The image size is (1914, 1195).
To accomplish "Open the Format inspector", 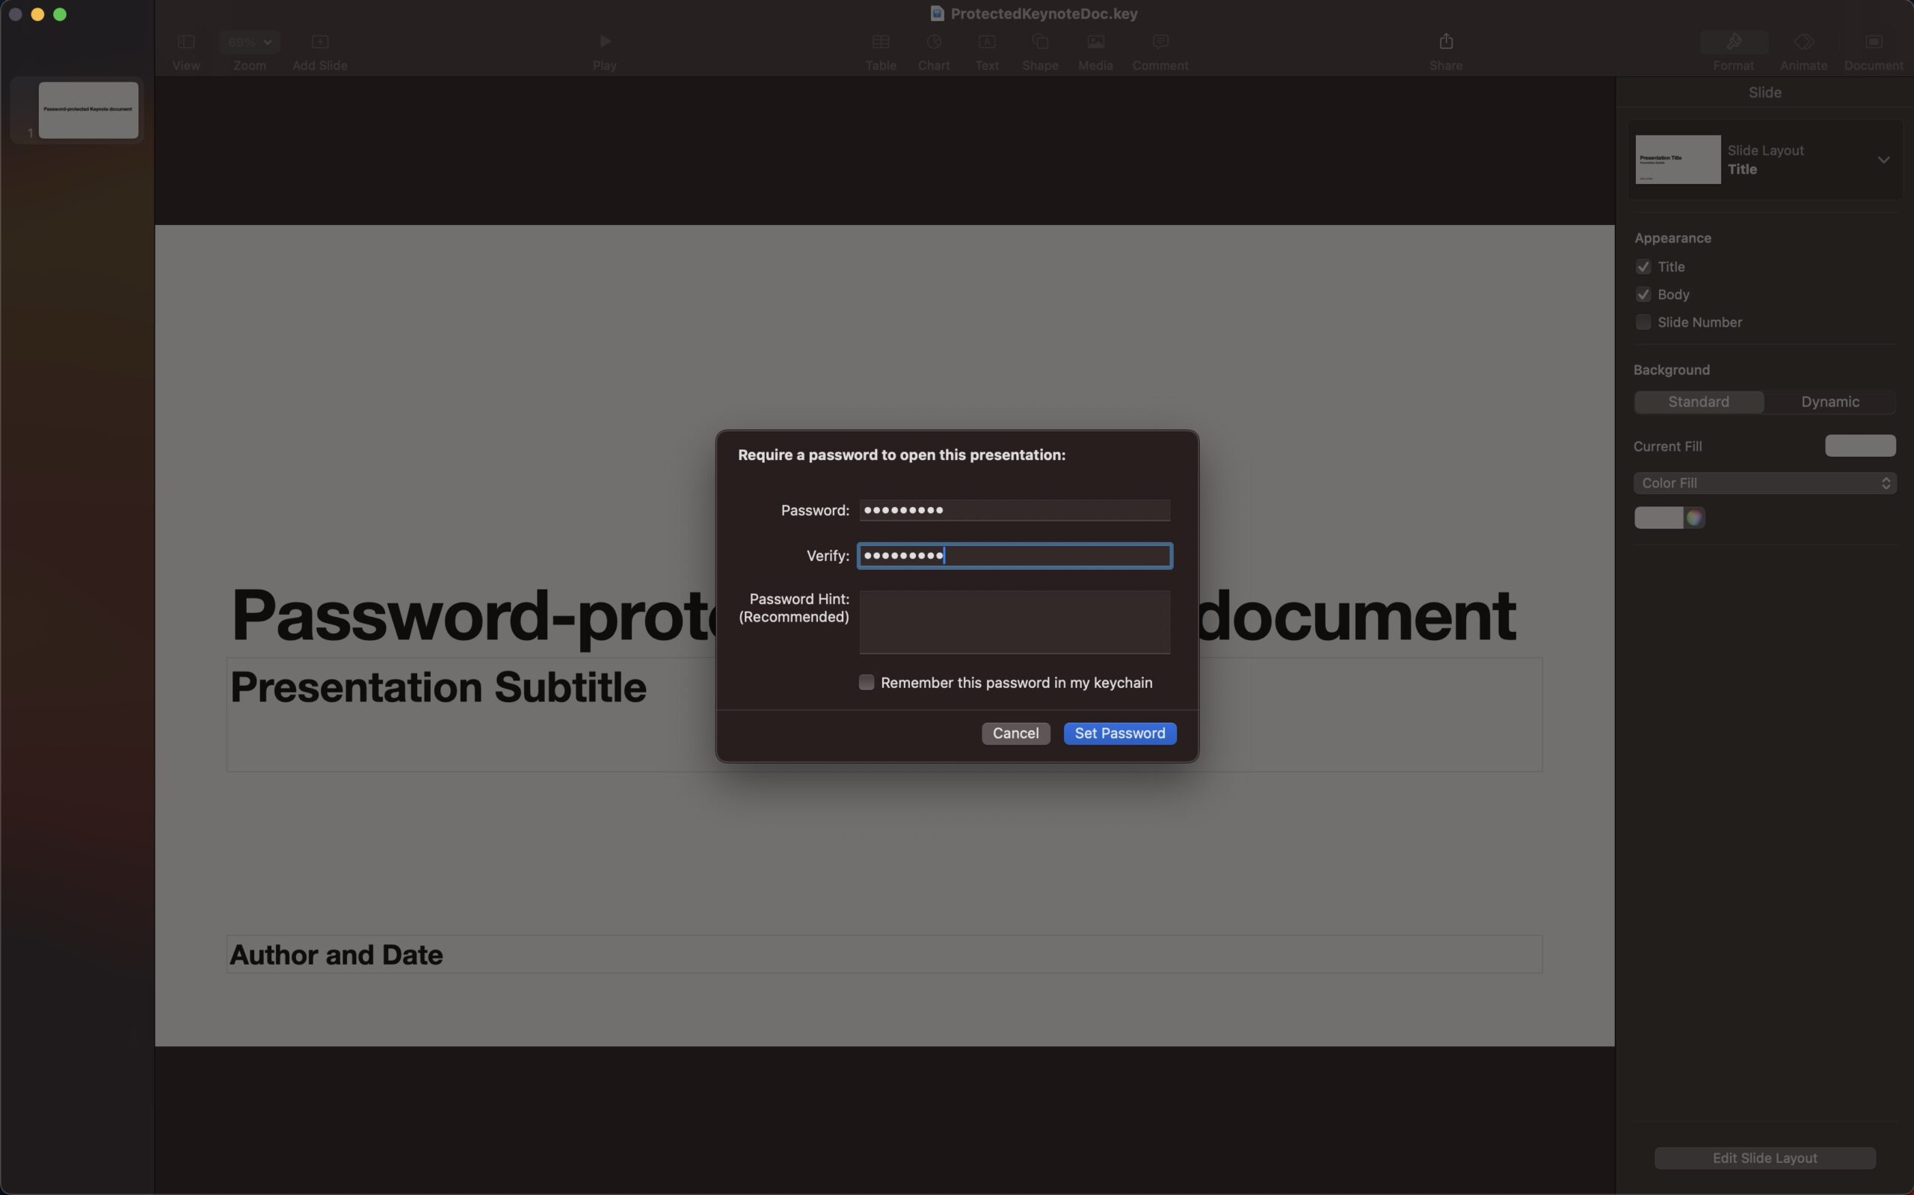I will click(x=1734, y=41).
